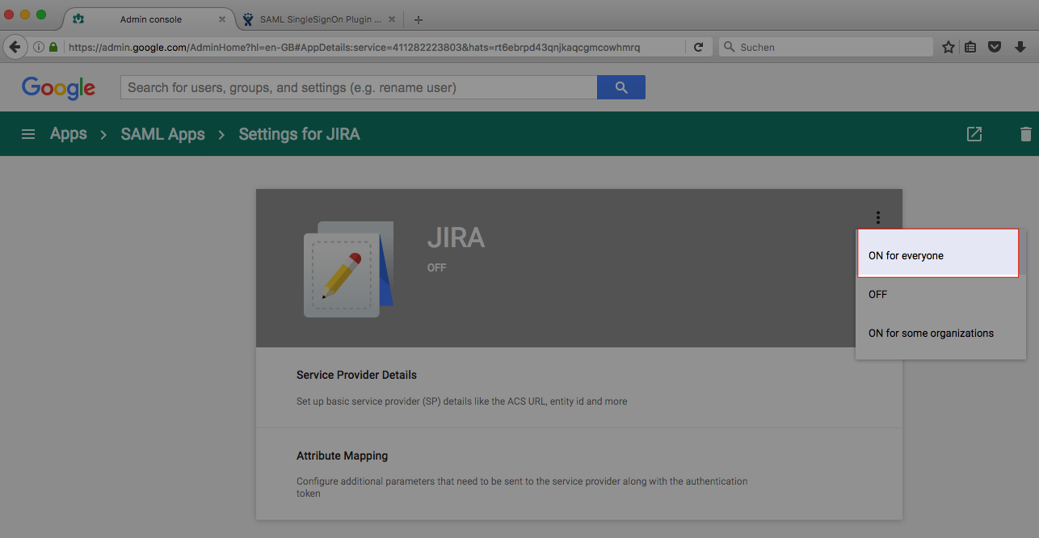The image size is (1039, 538).
Task: Open the three-dot menu on JIRA card
Action: [x=877, y=217]
